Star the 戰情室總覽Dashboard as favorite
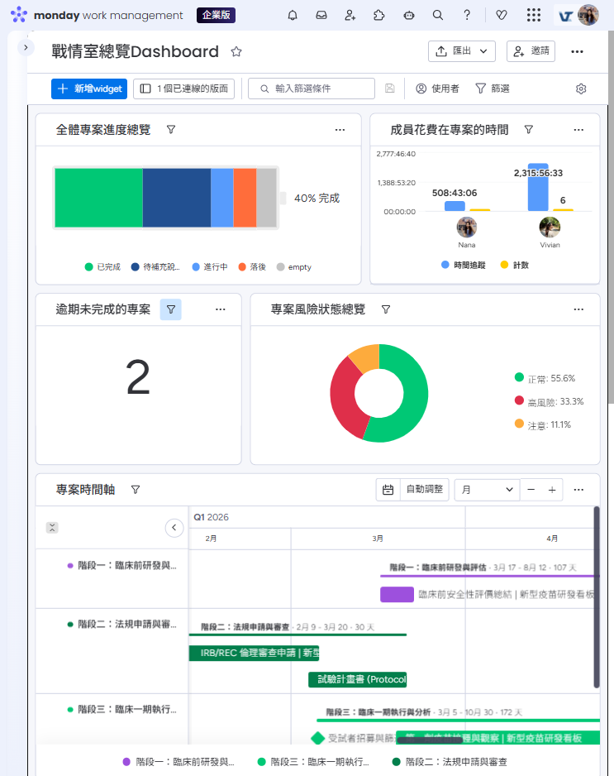The height and width of the screenshot is (776, 614). 236,51
